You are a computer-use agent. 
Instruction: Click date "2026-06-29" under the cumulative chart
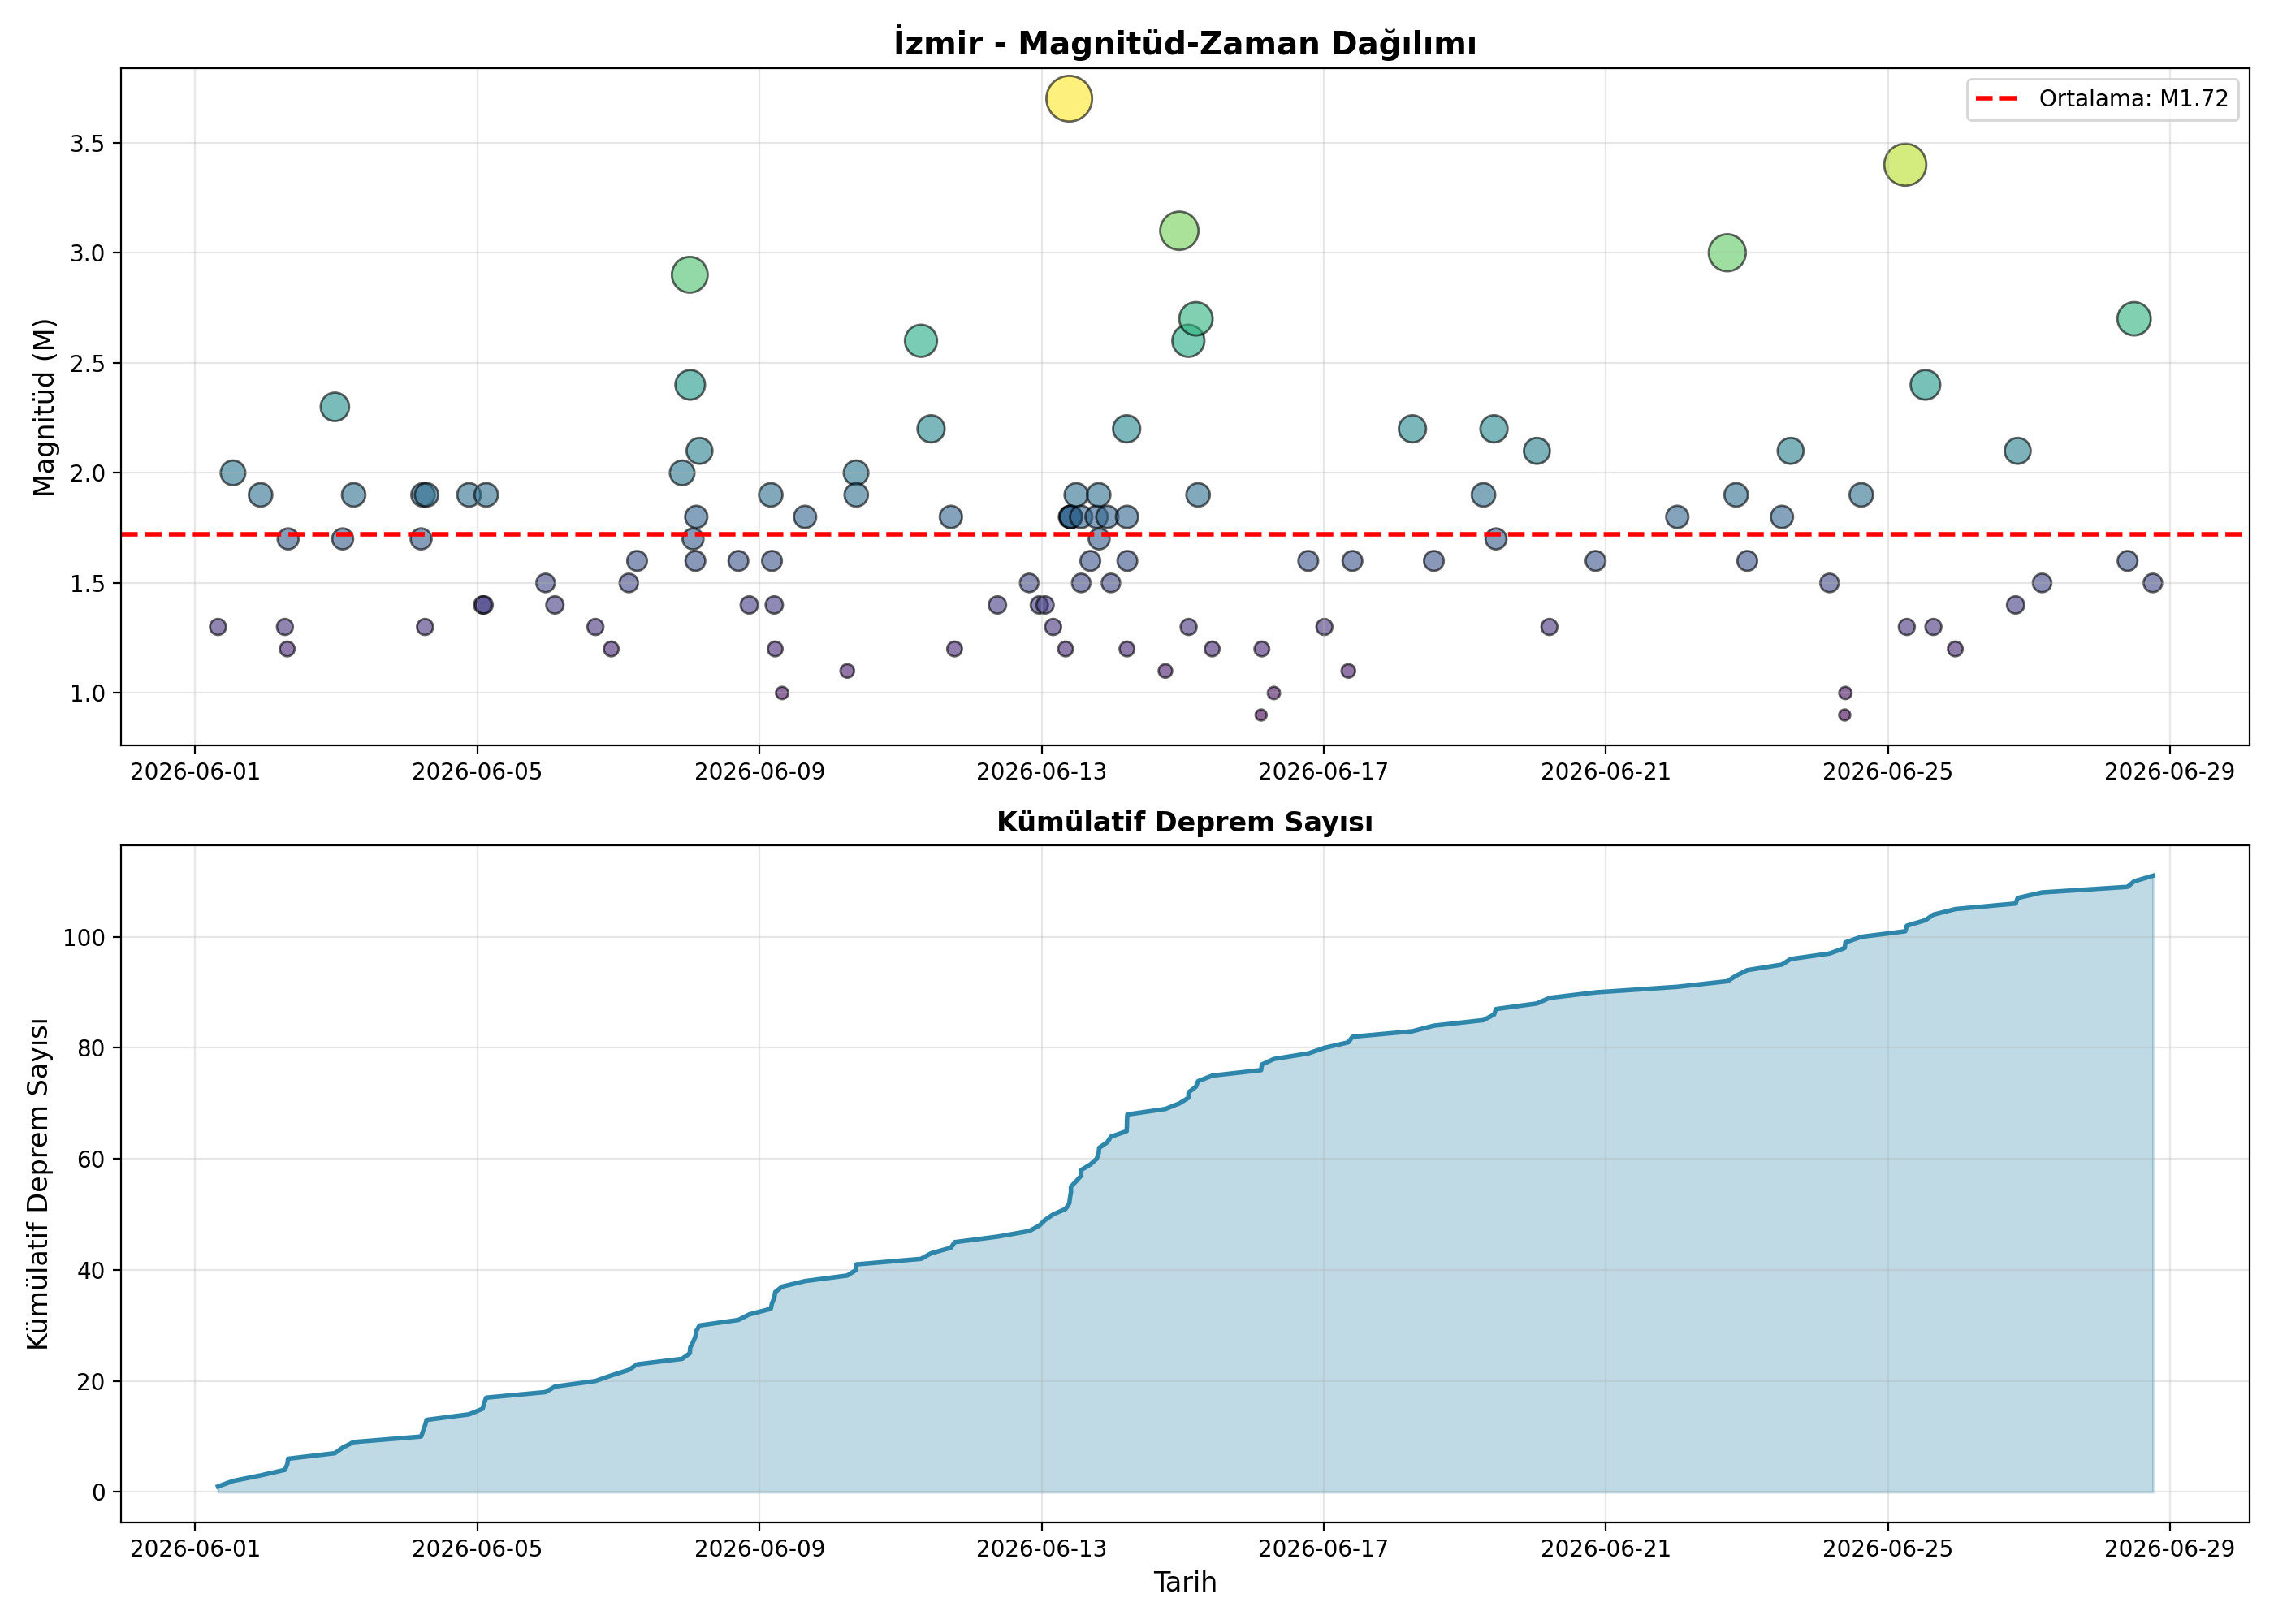(x=2170, y=1549)
